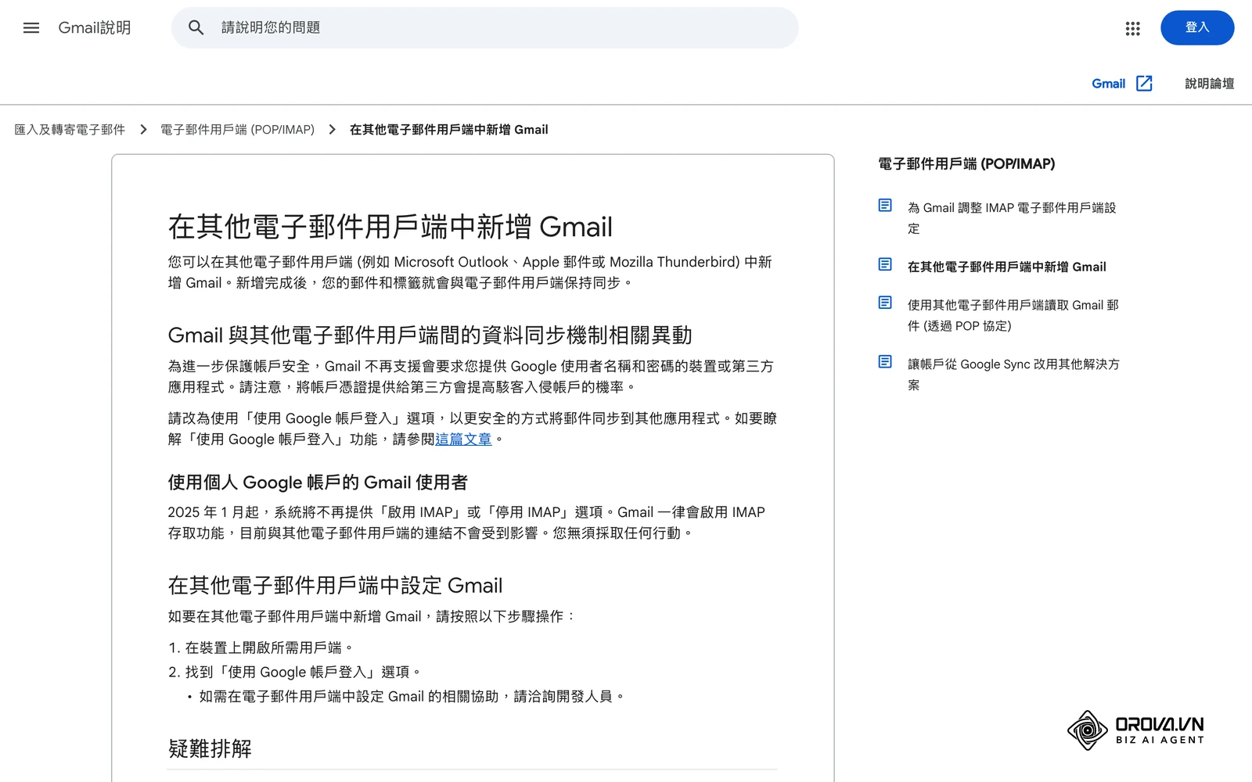This screenshot has height=782, width=1252.
Task: Click the paragraph starting 2025 年 1 月起
Action: (466, 522)
